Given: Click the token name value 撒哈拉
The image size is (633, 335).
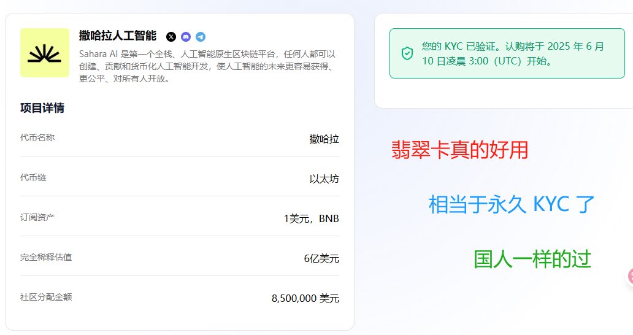Looking at the screenshot, I should tap(324, 139).
